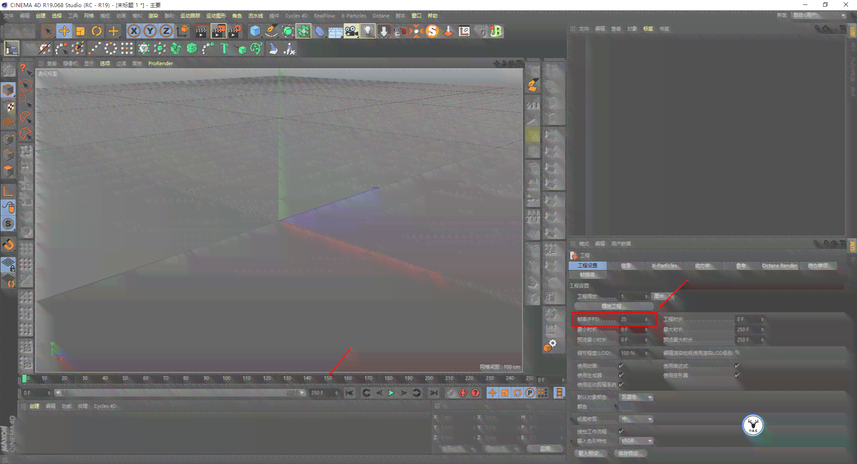Viewport: 857px width, 464px height.
Task: Toggle 使用表达式 checkbox
Action: (737, 366)
